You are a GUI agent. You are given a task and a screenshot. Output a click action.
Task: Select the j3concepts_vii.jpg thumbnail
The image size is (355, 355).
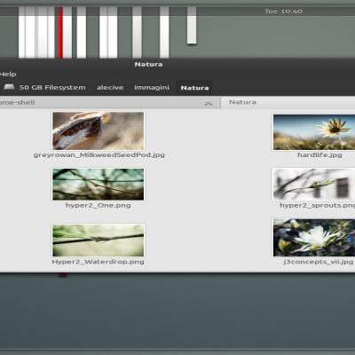313,238
